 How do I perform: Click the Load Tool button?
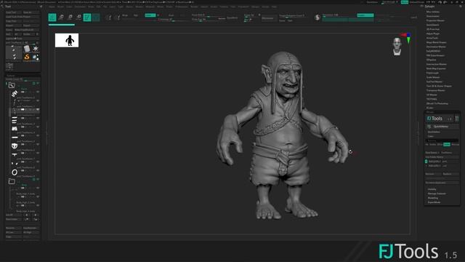(x=13, y=12)
